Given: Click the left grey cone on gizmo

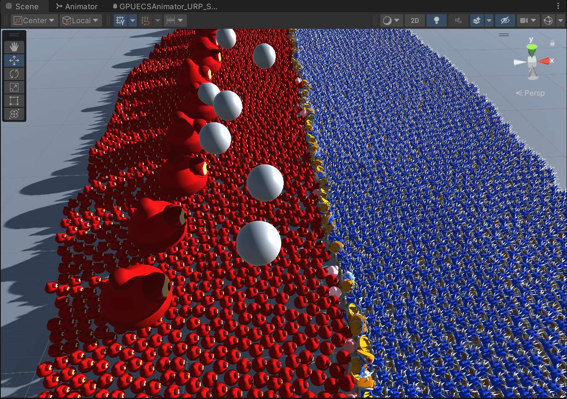Looking at the screenshot, I should [520, 62].
